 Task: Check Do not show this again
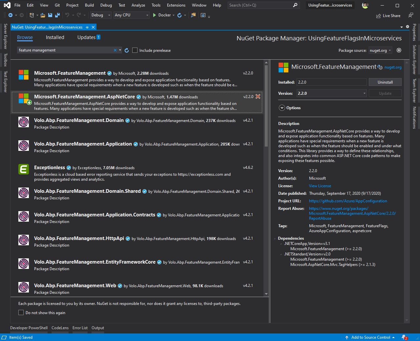[21, 312]
